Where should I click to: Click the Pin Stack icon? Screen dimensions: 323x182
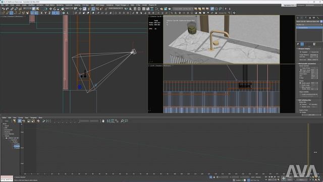298,44
